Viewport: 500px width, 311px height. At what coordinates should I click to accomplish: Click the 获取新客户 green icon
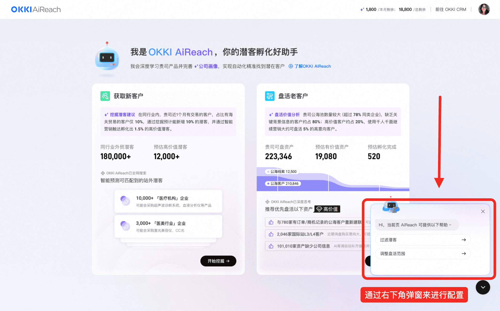point(105,96)
